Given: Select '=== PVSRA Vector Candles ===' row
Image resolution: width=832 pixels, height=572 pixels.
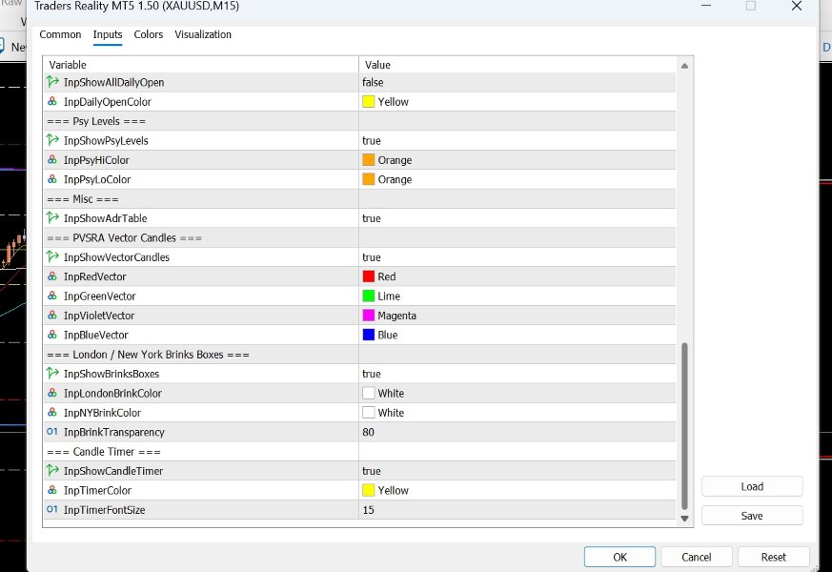Looking at the screenshot, I should click(359, 237).
